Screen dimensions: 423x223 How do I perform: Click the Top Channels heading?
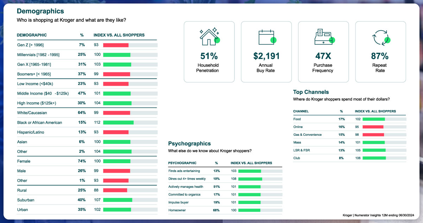tap(311, 92)
